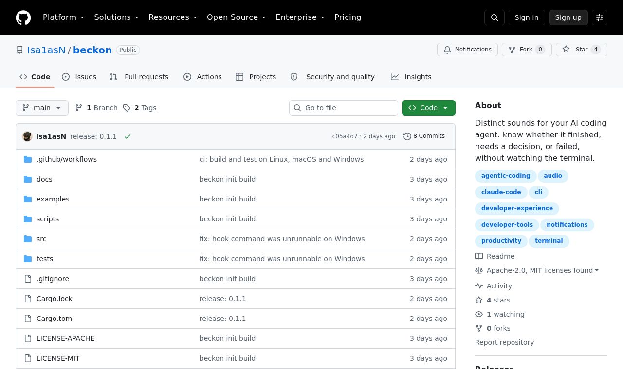This screenshot has height=369, width=623.
Task: Click the tag icon next to 2 Tags
Action: [127, 108]
